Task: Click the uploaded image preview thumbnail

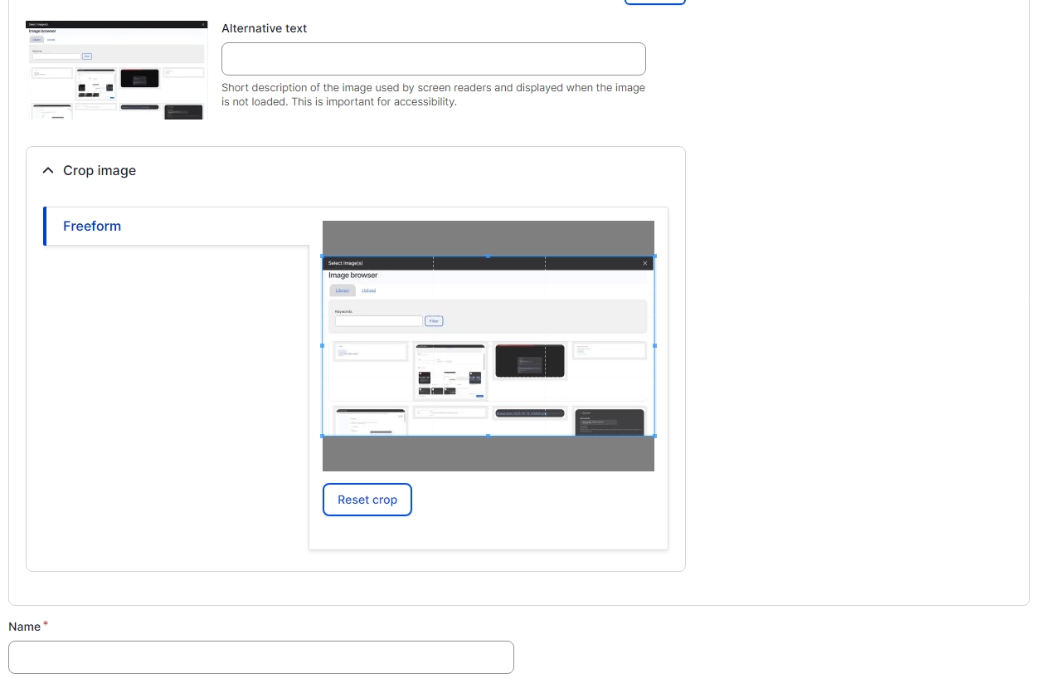Action: point(116,71)
